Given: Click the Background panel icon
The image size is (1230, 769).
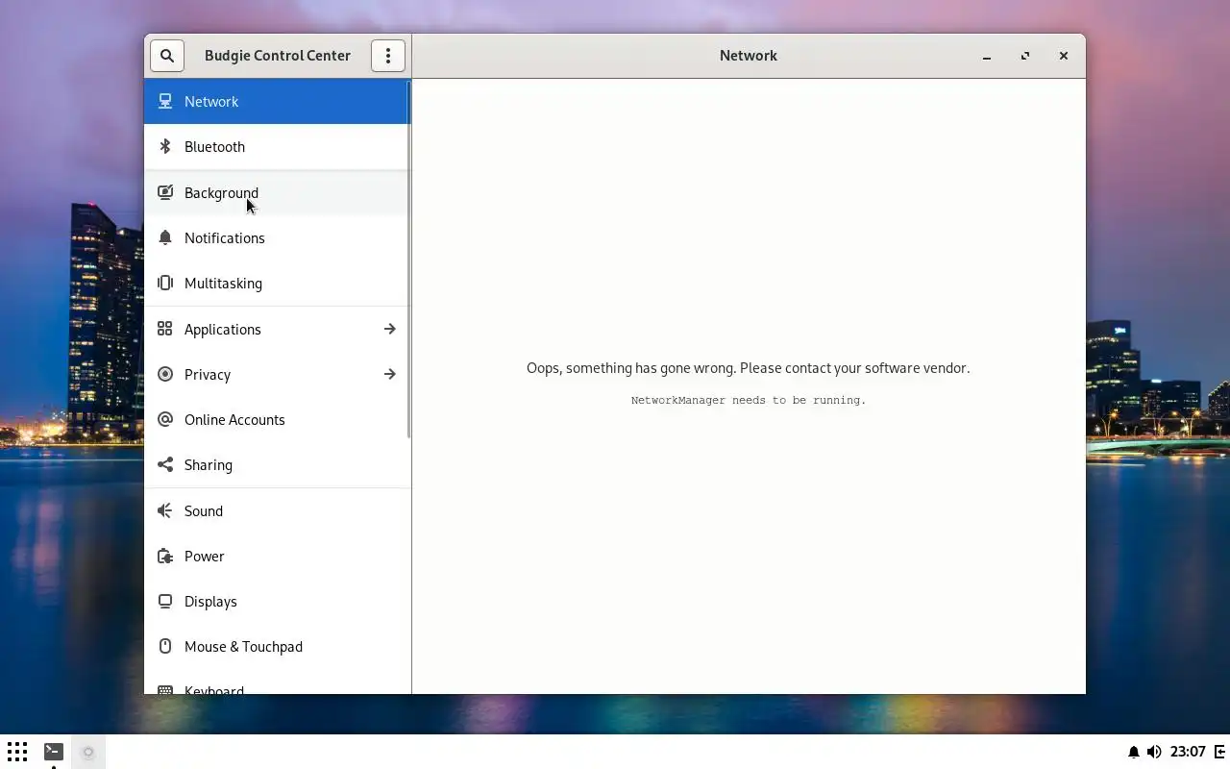Looking at the screenshot, I should [165, 192].
